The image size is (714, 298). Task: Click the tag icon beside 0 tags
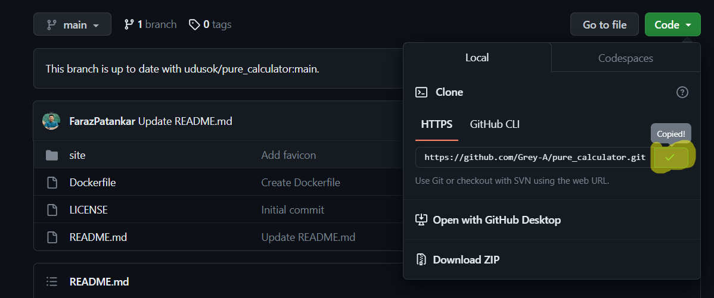[x=194, y=24]
